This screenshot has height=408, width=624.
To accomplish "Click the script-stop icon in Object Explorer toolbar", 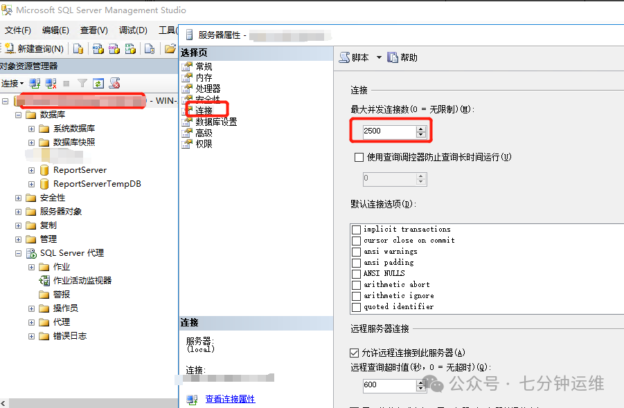I will click(x=114, y=83).
